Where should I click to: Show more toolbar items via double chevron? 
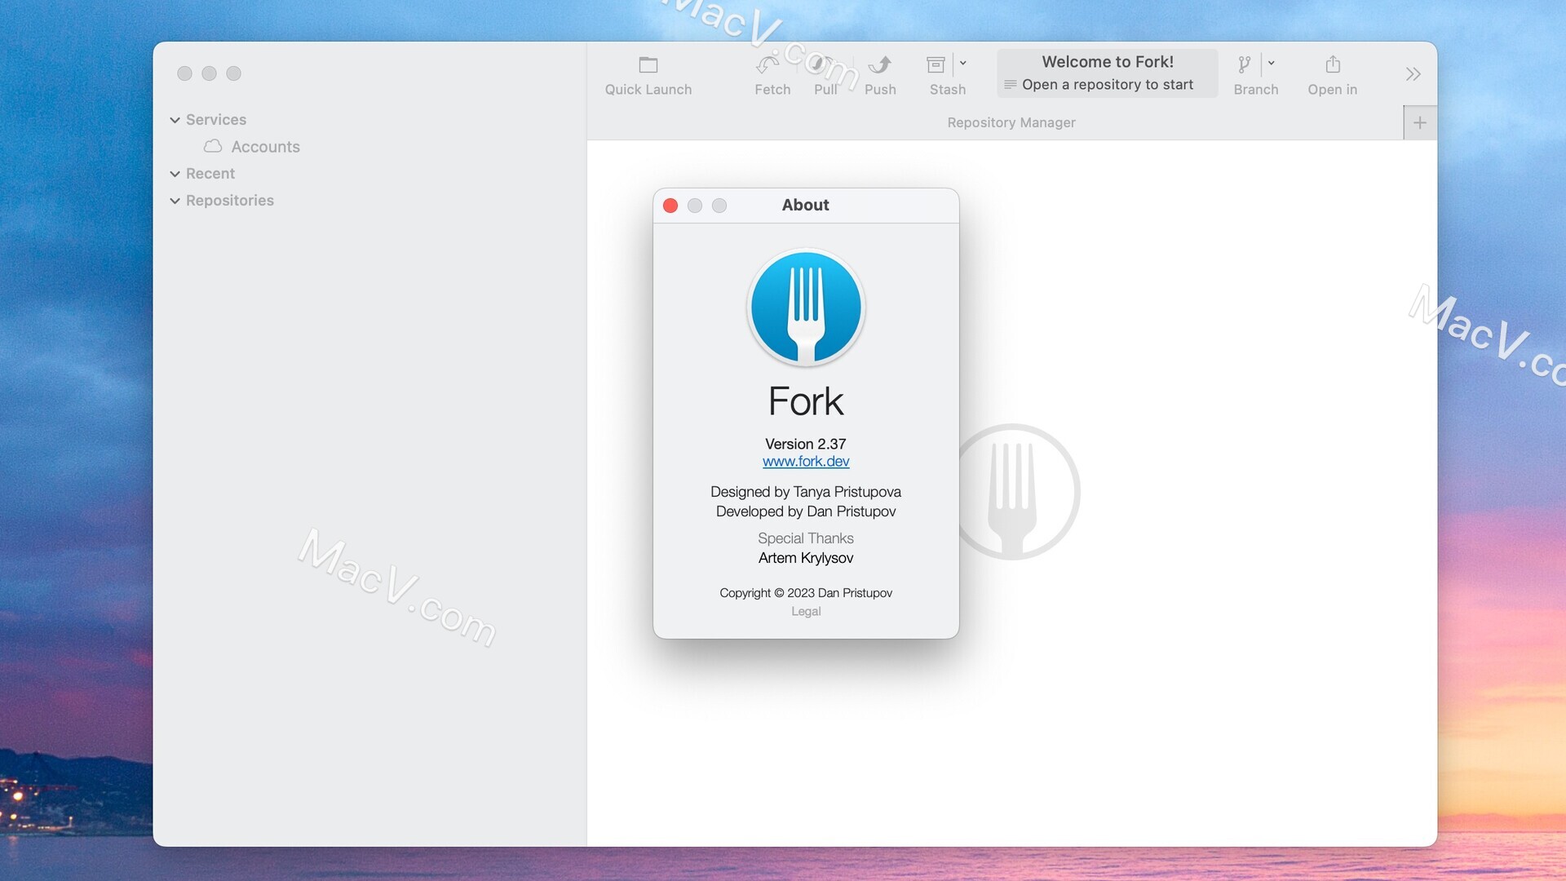pos(1413,74)
